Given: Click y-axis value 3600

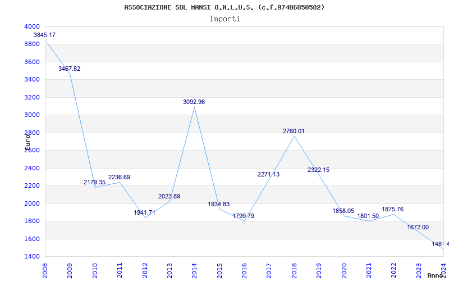Looking at the screenshot, I should pyautogui.click(x=32, y=62).
